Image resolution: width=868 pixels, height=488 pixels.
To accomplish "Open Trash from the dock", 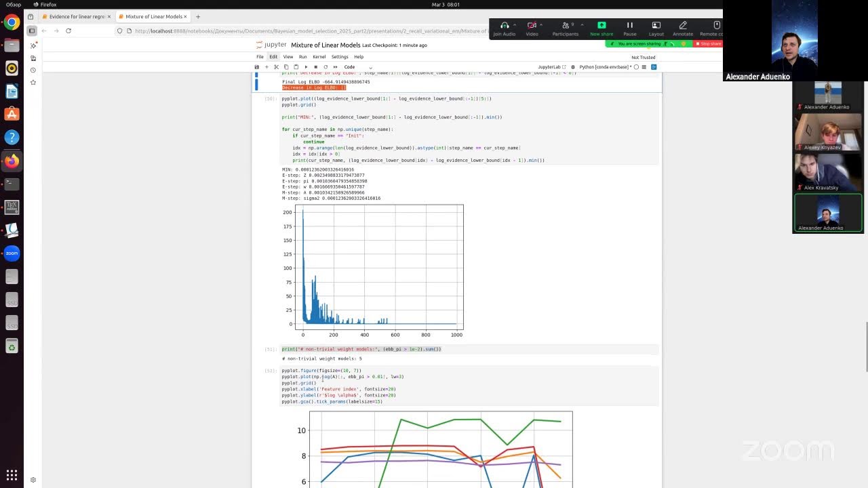I will coord(12,347).
